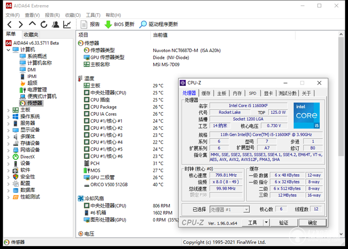Go forward with the right arrow toolbar icon
Viewport: 348px width, 249px height.
coord(20,24)
